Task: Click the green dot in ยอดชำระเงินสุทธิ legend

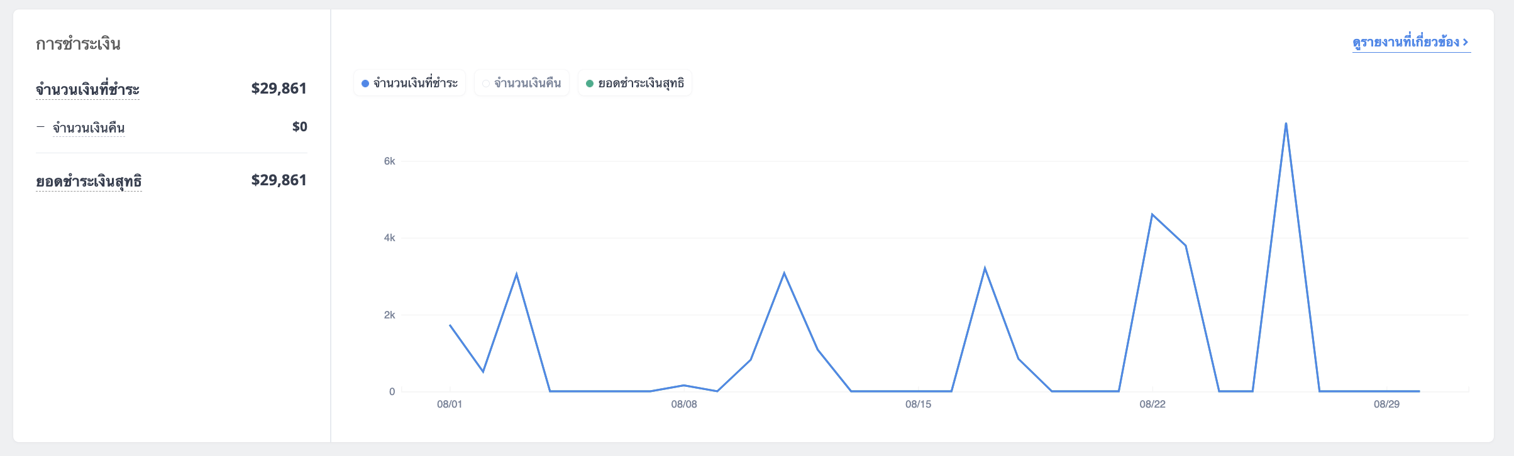Action: [x=590, y=84]
